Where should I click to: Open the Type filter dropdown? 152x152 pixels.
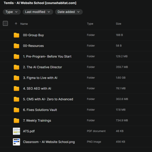[x=12, y=12]
